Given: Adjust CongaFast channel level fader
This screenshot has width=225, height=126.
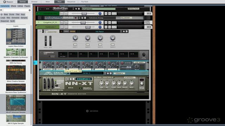Looking at the screenshot, I should 83,22.
